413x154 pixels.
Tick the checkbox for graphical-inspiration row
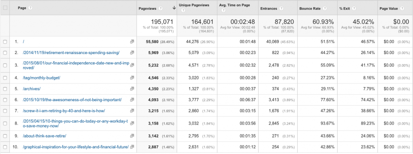pyautogui.click(x=5, y=147)
